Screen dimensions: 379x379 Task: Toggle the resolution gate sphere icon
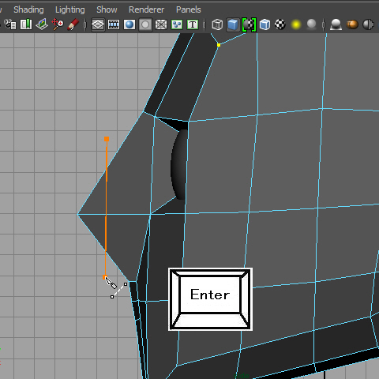pos(129,24)
